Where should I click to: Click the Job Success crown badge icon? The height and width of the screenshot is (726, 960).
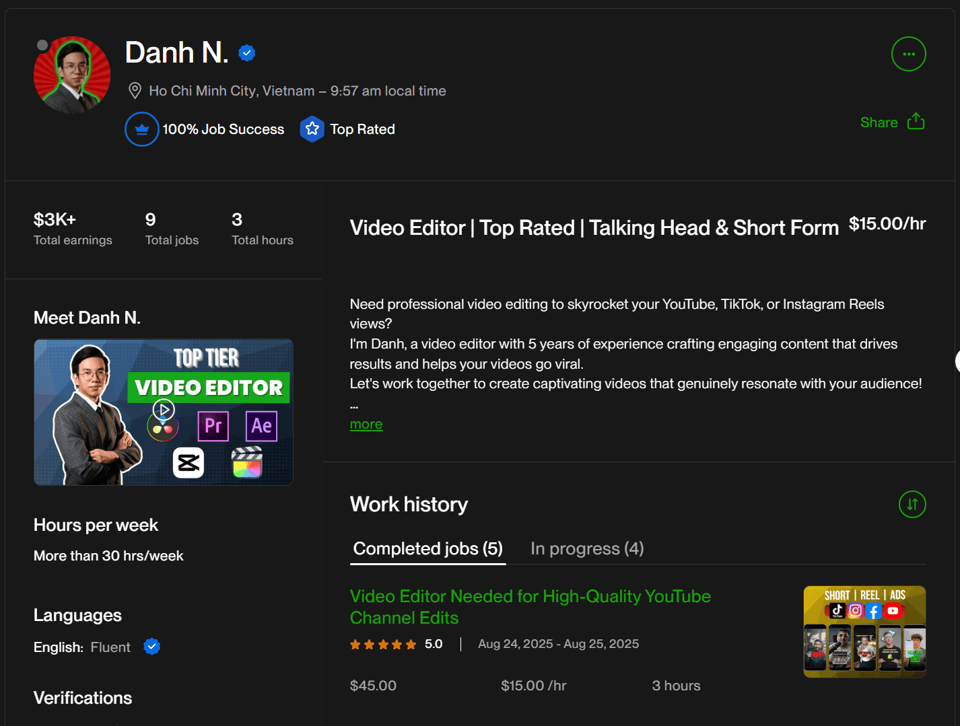[142, 129]
